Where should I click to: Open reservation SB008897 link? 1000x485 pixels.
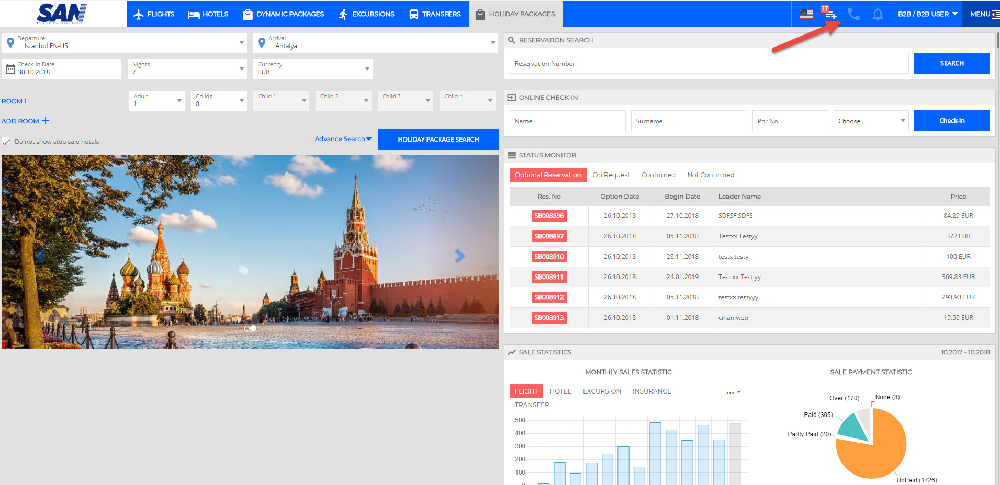(549, 236)
